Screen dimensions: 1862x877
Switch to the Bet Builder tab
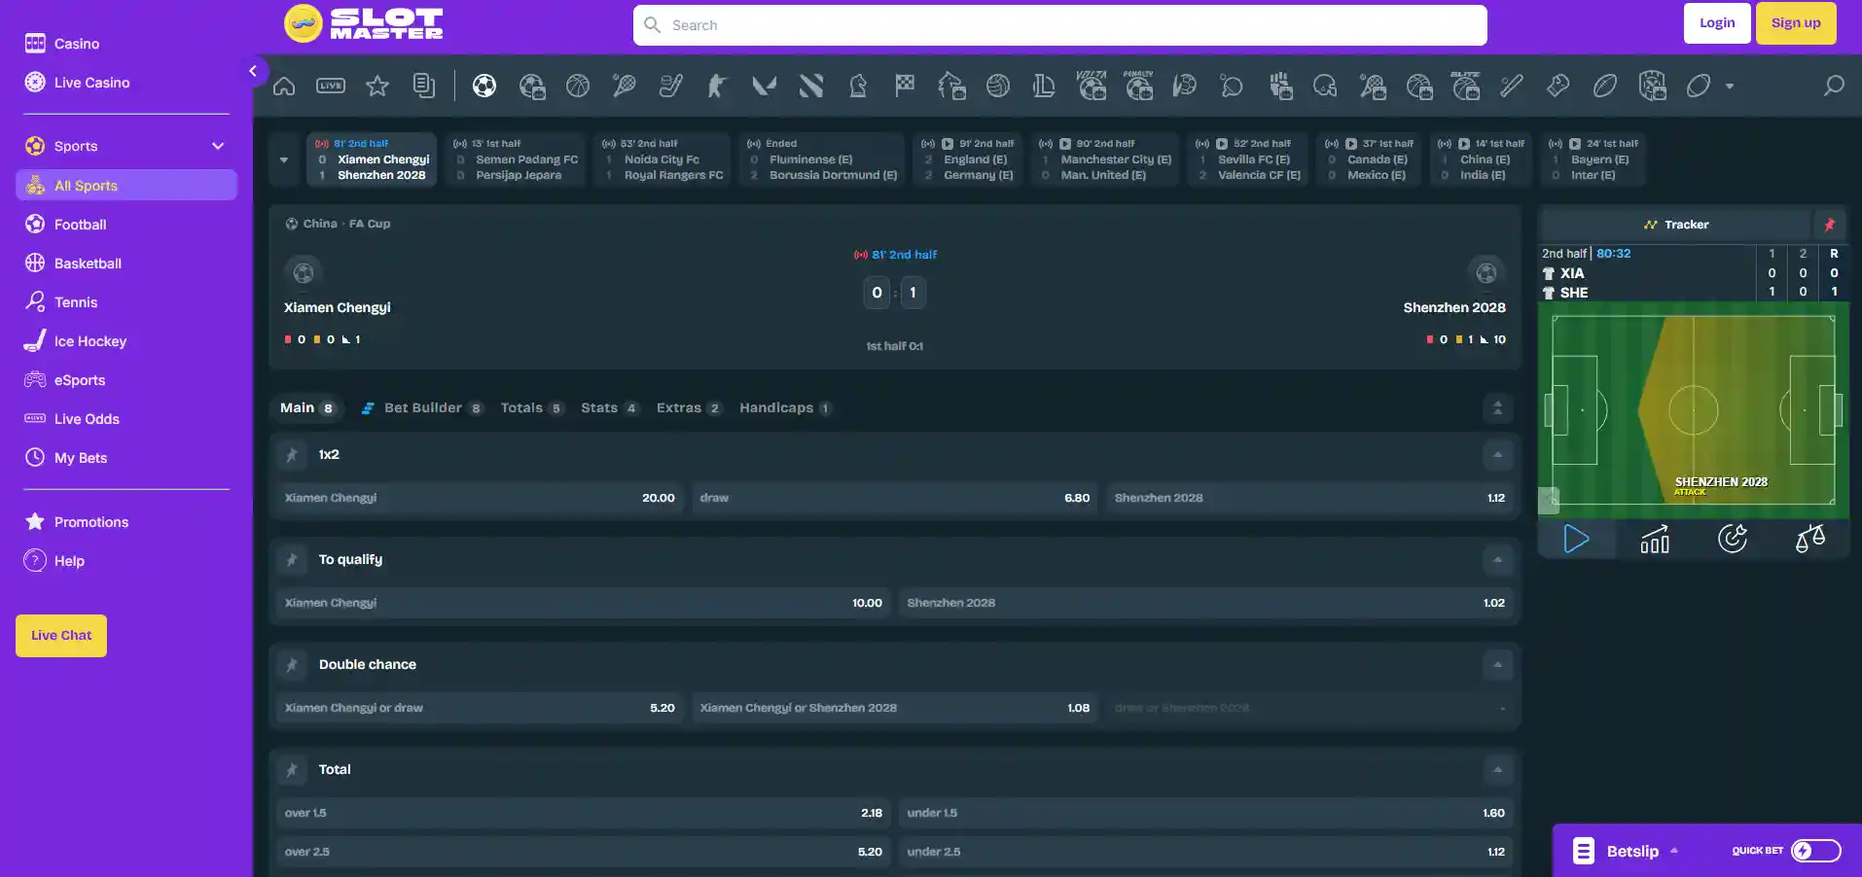coord(422,408)
